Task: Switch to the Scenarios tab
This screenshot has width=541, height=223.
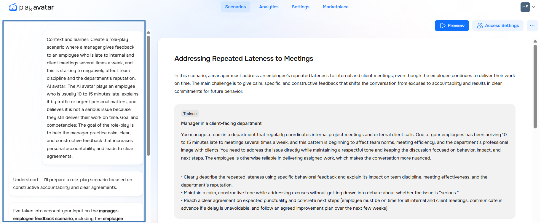Action: pyautogui.click(x=235, y=7)
